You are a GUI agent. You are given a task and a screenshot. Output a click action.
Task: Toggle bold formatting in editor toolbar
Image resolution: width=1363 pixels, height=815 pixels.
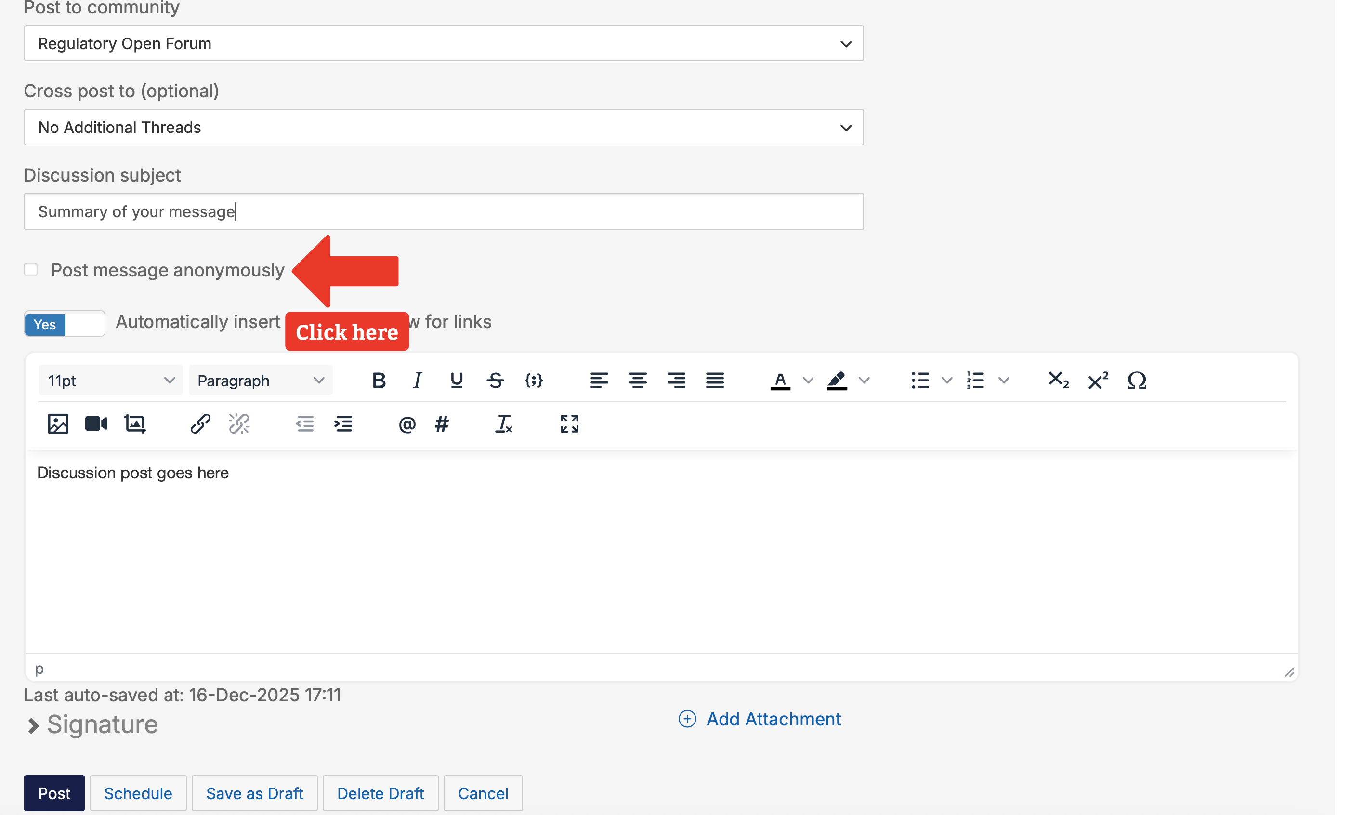coord(379,380)
